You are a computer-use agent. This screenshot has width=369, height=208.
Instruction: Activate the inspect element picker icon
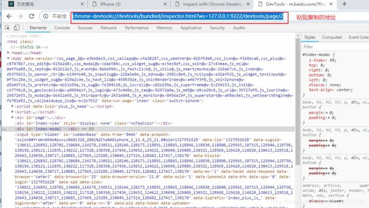(x=7, y=28)
